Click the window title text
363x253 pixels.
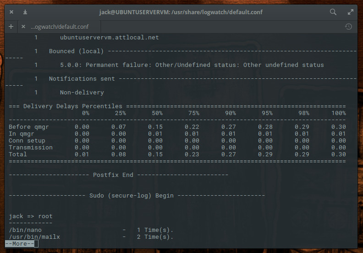click(x=181, y=12)
